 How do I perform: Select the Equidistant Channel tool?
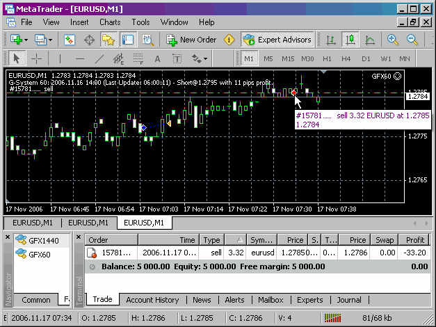tap(119, 58)
